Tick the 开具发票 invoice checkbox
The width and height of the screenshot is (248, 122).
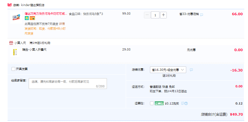click(13, 69)
